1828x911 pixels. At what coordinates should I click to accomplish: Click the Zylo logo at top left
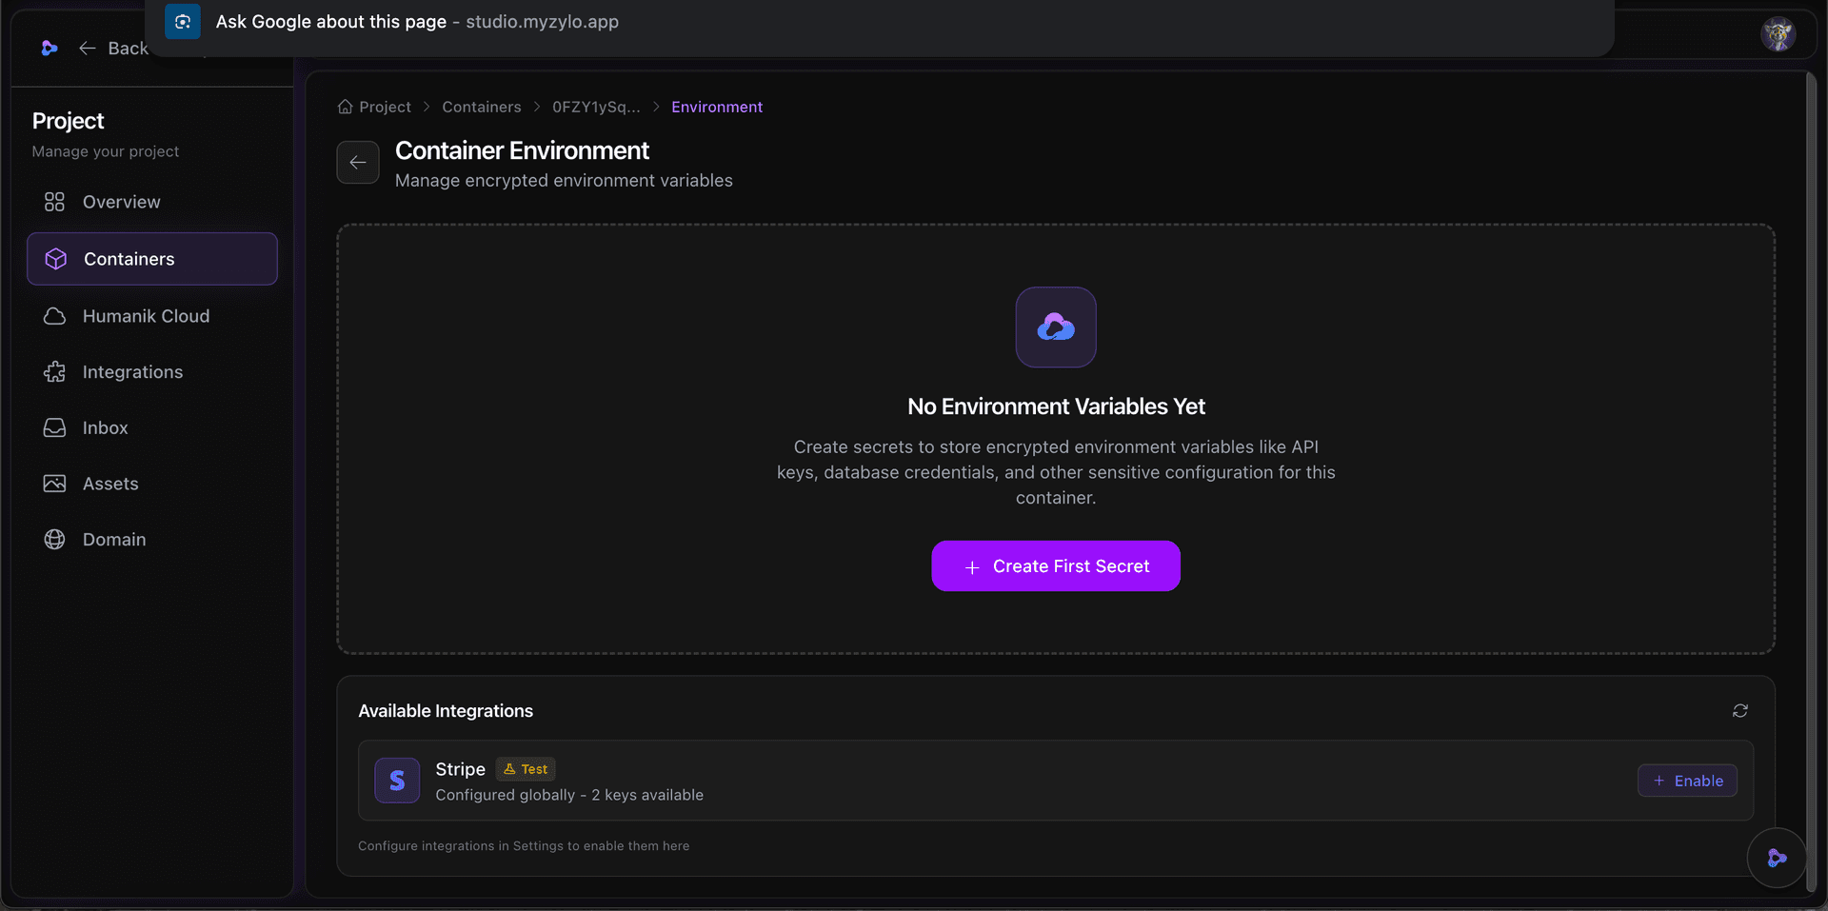tap(50, 48)
